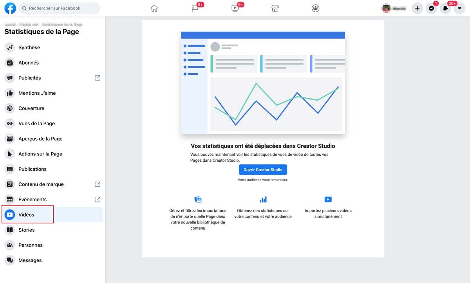Click the Create plus icon

(418, 8)
